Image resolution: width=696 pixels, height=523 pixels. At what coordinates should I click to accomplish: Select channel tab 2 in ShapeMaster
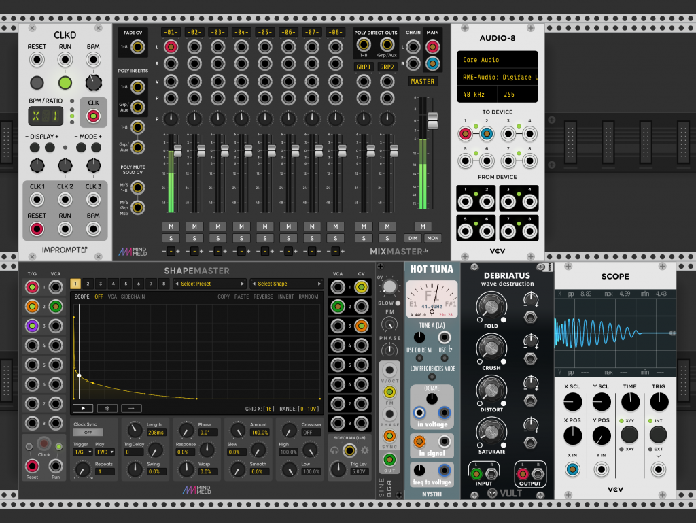pyautogui.click(x=88, y=284)
